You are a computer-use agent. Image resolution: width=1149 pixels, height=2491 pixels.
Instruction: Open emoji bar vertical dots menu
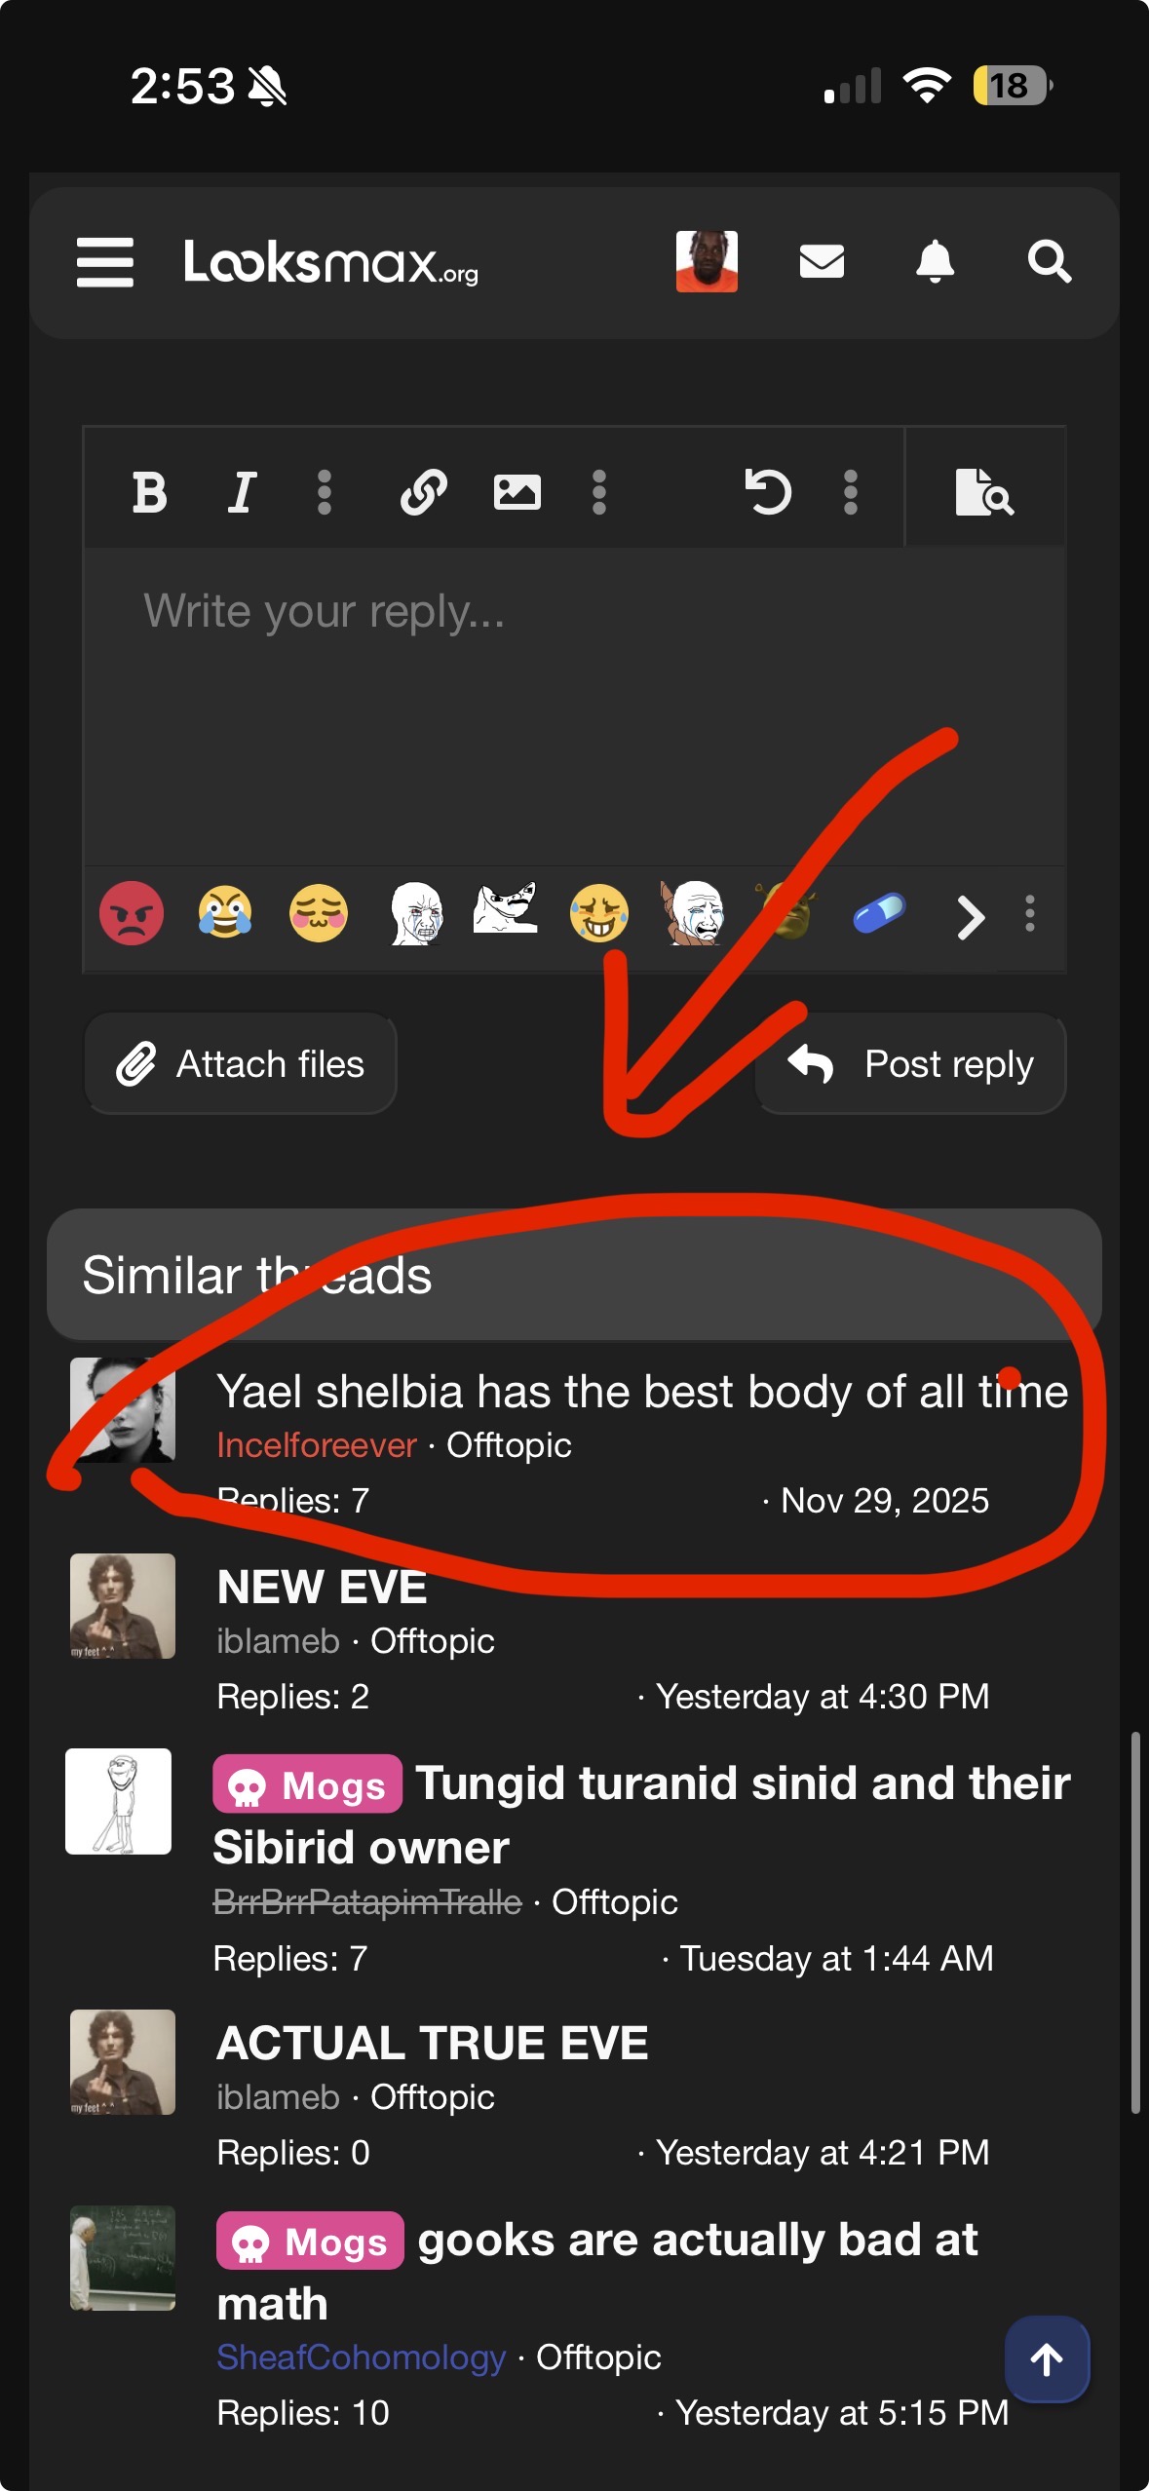pos(1030,914)
